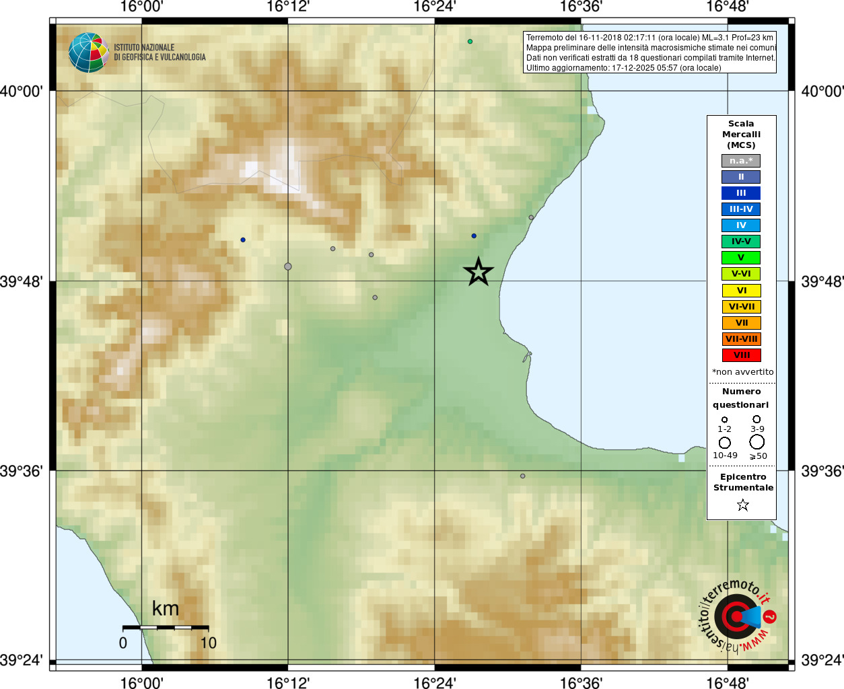Click the legend star under Epicentro Strumentale

point(742,505)
